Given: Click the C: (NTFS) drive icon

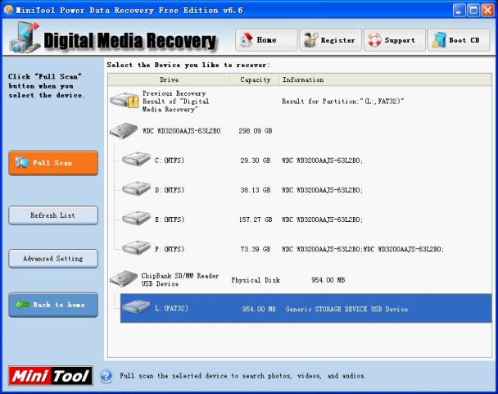Looking at the screenshot, I should [136, 159].
